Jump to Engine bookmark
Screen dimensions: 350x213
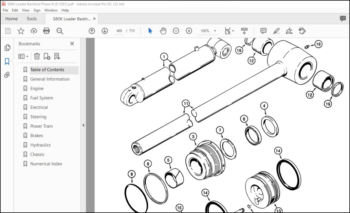(x=37, y=89)
